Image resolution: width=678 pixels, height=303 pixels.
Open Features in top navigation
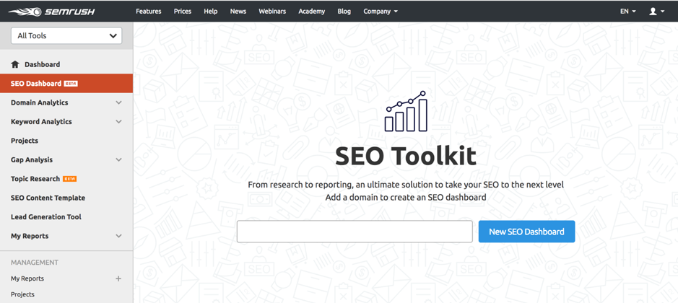(148, 12)
